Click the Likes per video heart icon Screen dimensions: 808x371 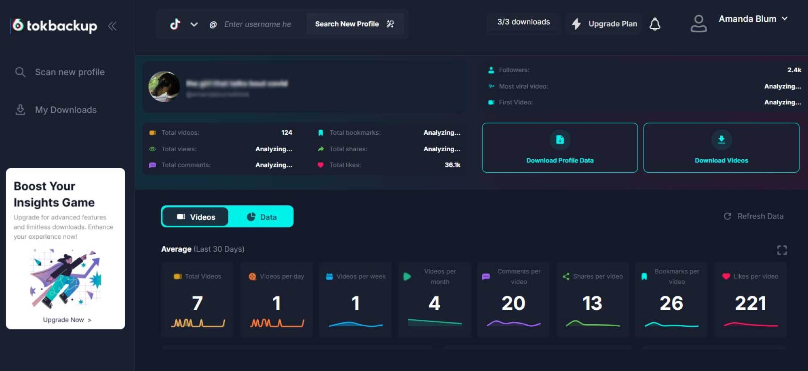pyautogui.click(x=726, y=276)
